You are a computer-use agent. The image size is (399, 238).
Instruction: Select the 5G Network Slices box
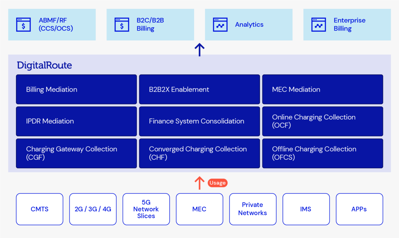pos(146,209)
